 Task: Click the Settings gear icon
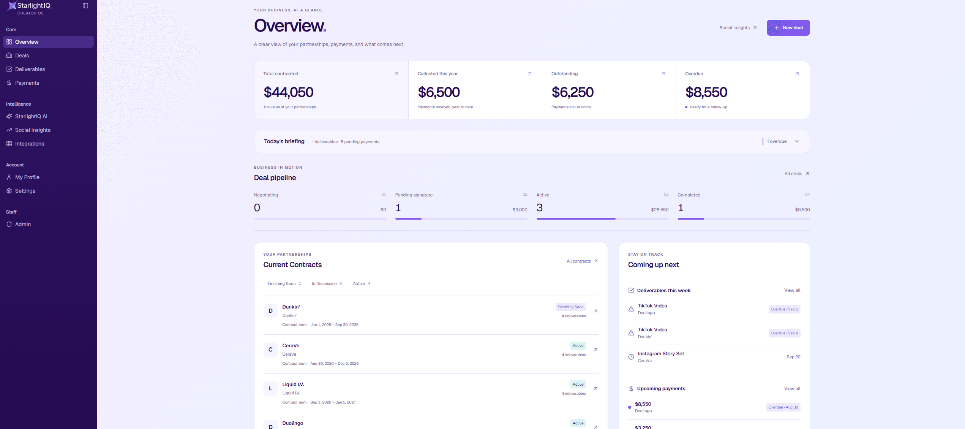pos(9,191)
